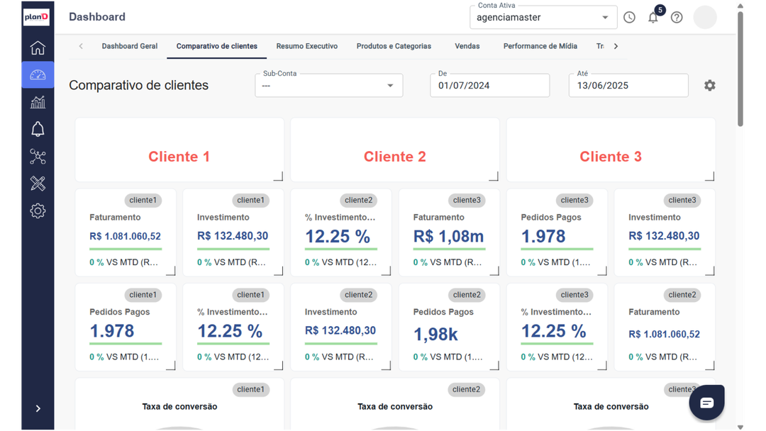The width and height of the screenshot is (766, 431).
Task: Click the cliente2 Investimento R$ 132.480,30 value
Action: (340, 330)
